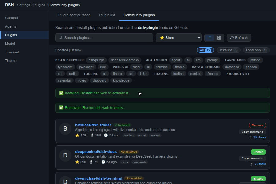This screenshot has height=184, width=276.
Task: Switch to grid view layout
Action: pyautogui.click(x=219, y=38)
